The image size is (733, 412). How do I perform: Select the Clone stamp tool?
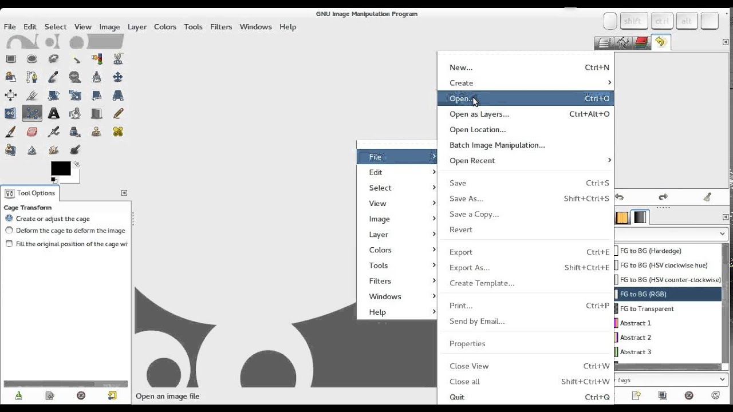[x=96, y=132]
